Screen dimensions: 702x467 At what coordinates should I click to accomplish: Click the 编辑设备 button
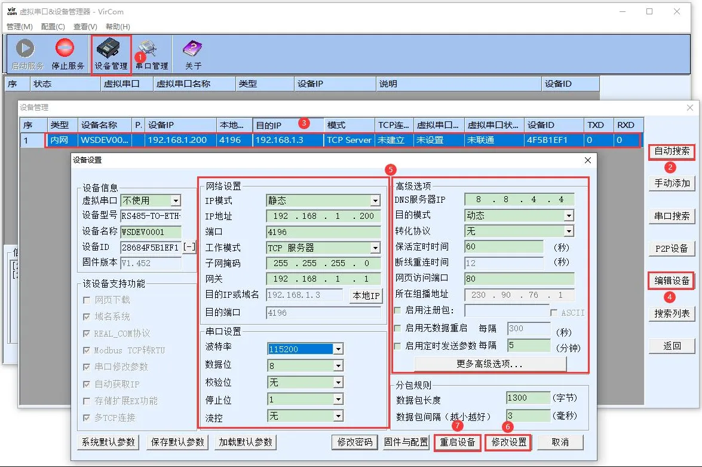click(x=670, y=281)
